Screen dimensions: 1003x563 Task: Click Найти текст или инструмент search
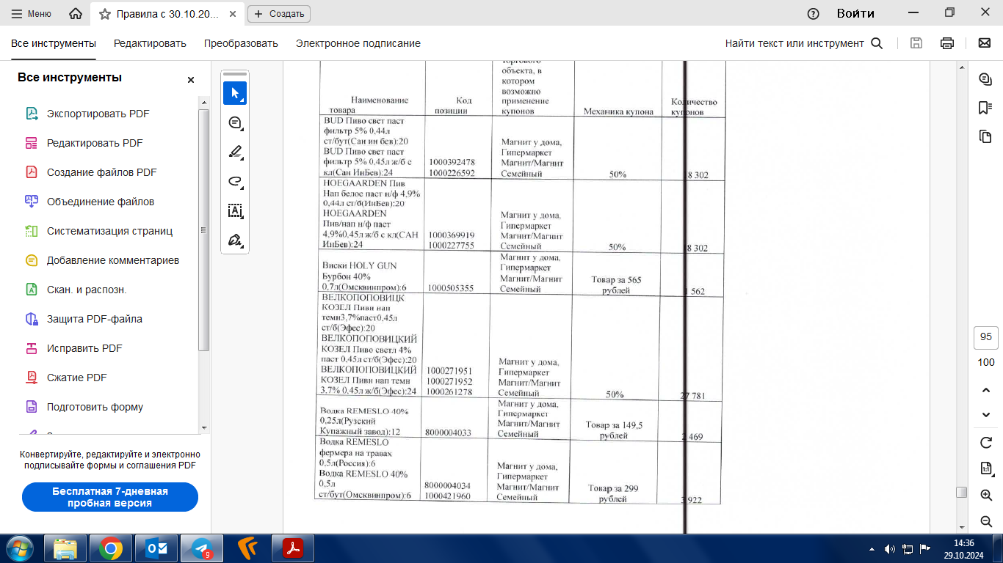click(x=803, y=43)
